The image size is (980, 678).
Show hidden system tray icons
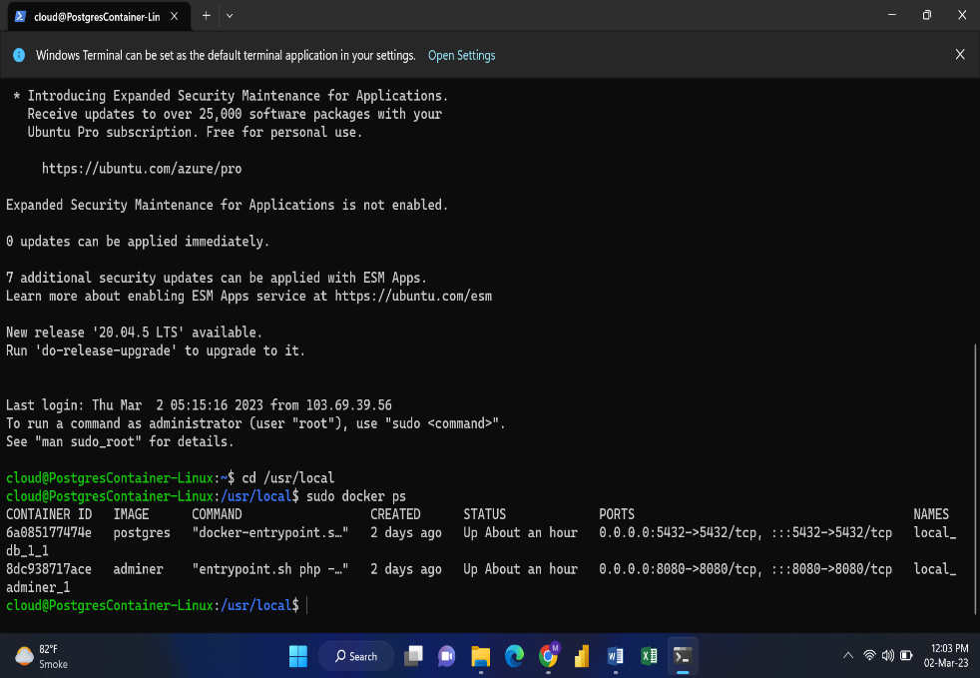tap(848, 655)
